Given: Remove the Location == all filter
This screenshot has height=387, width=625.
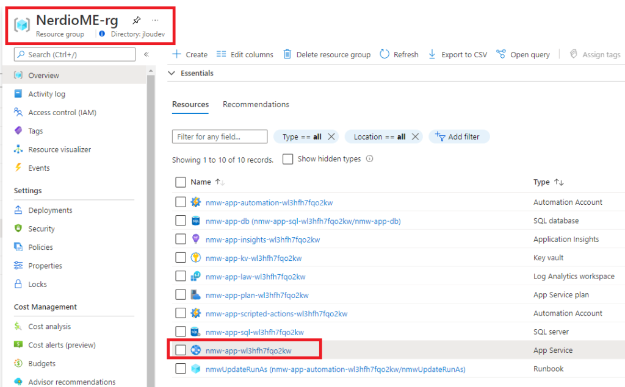Looking at the screenshot, I should (x=415, y=137).
